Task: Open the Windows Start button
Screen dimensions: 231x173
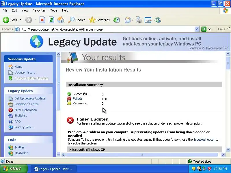Action: 14,169
